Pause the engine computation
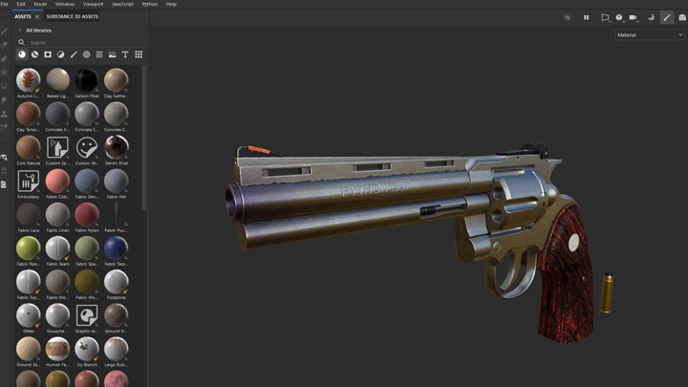Image resolution: width=688 pixels, height=387 pixels. click(586, 17)
